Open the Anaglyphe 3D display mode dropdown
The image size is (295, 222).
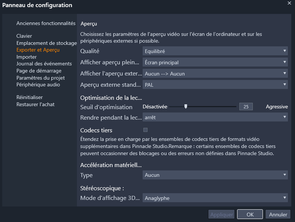[215, 198]
